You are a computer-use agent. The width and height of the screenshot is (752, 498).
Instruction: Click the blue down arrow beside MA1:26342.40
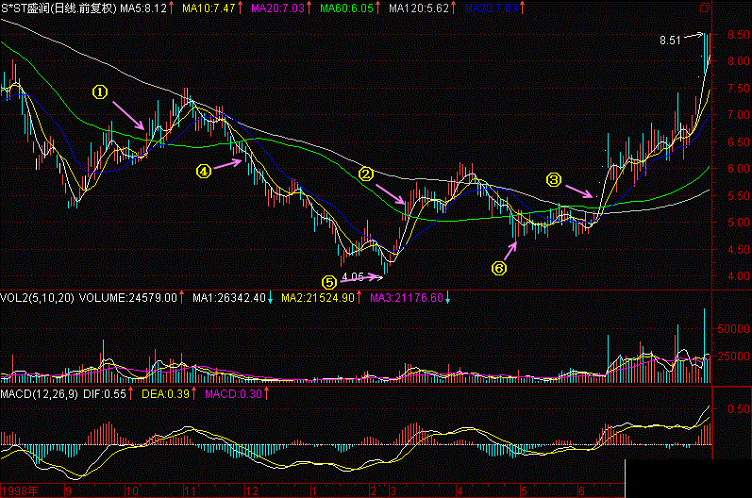270,298
